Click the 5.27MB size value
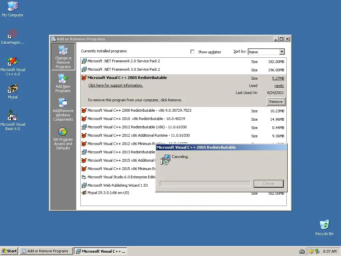This screenshot has height=256, width=341. point(278,78)
